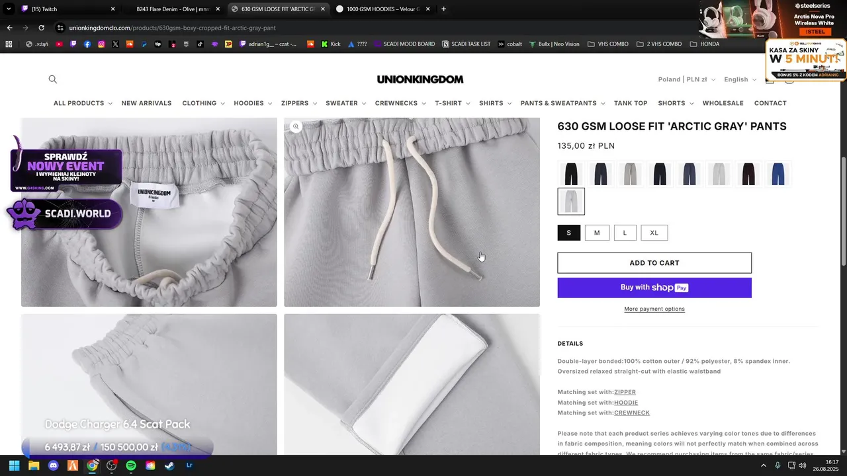Select size XL option
Screen dimensions: 847x476
tap(654, 233)
